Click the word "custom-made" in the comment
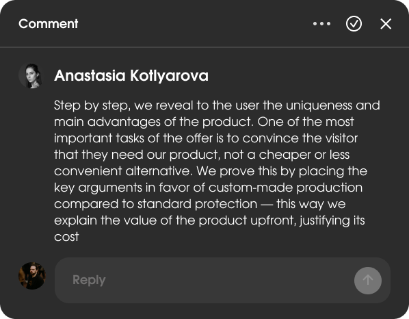409x319 pixels. [250, 188]
